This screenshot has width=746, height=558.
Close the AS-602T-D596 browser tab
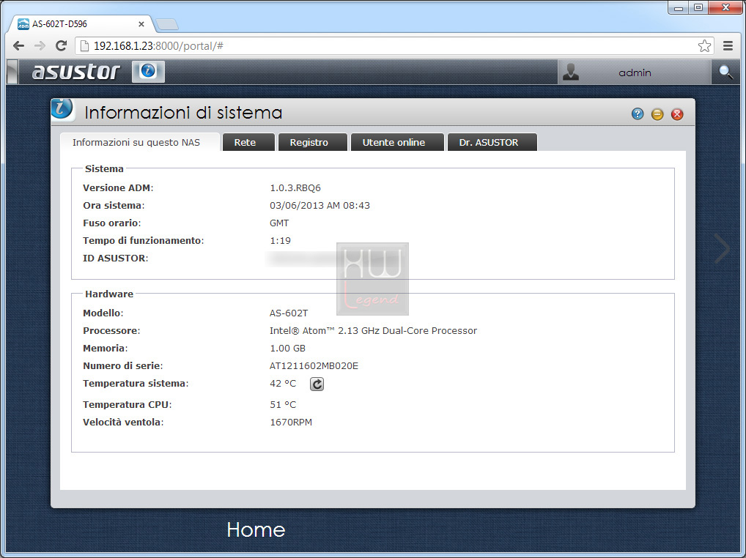[x=141, y=23]
